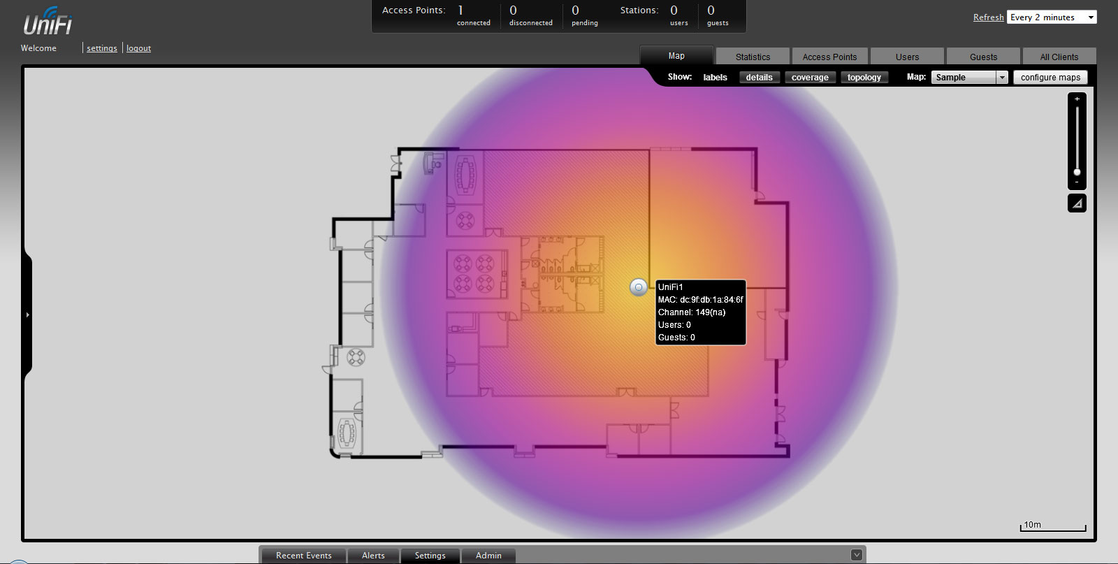Toggle labels display on the map
1118x564 pixels.
pos(715,78)
